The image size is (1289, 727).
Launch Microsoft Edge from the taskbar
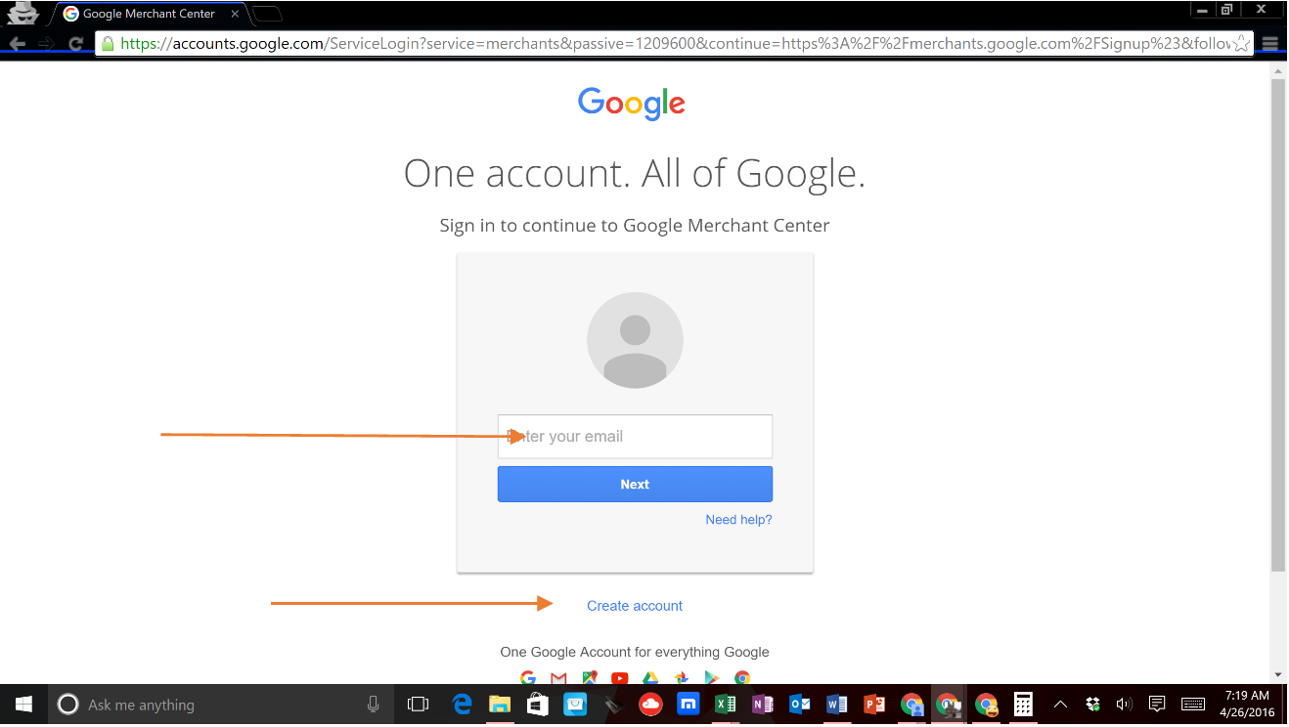463,705
